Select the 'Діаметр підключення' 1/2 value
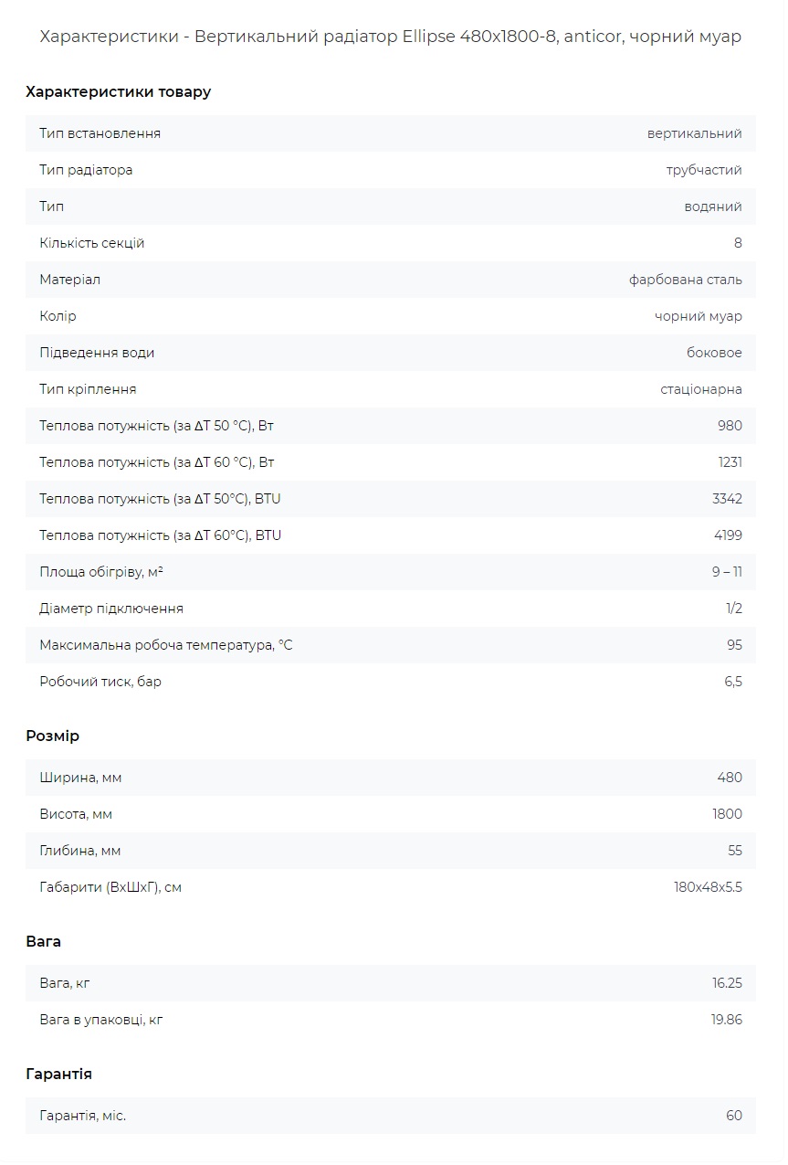The width and height of the screenshot is (788, 1165). pos(734,609)
